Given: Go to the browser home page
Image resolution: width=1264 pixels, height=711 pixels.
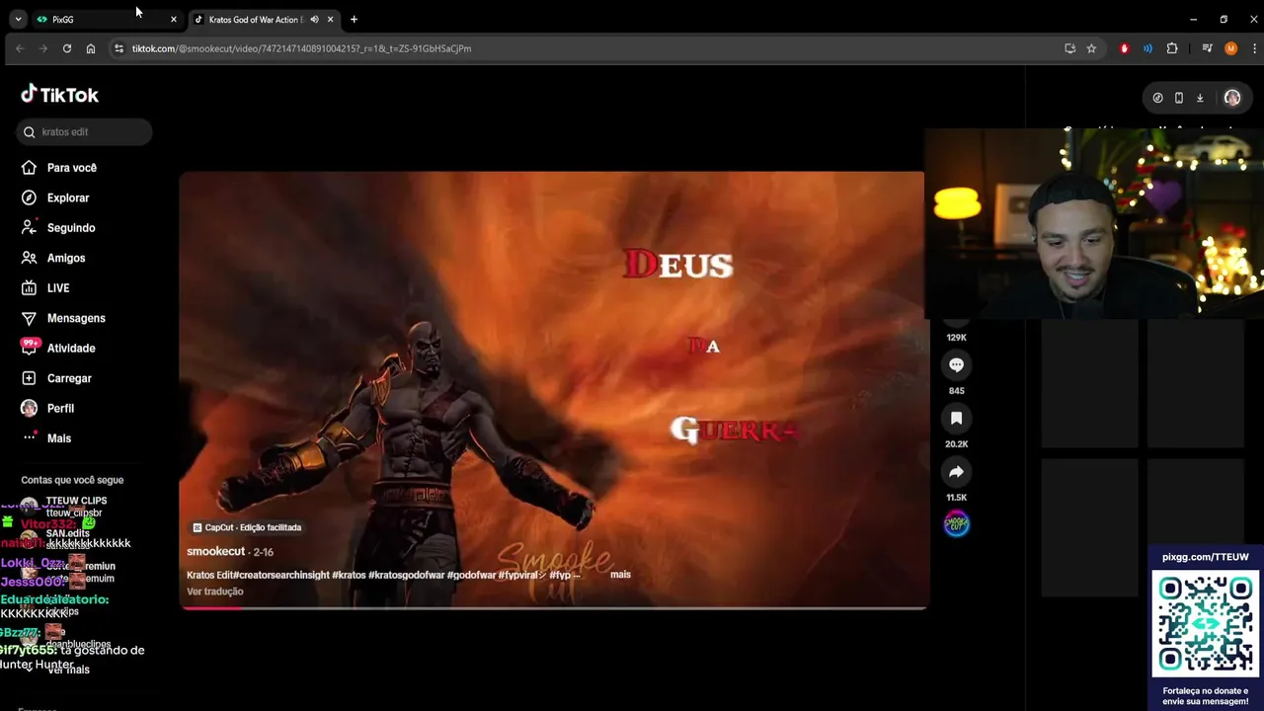Looking at the screenshot, I should tap(90, 48).
